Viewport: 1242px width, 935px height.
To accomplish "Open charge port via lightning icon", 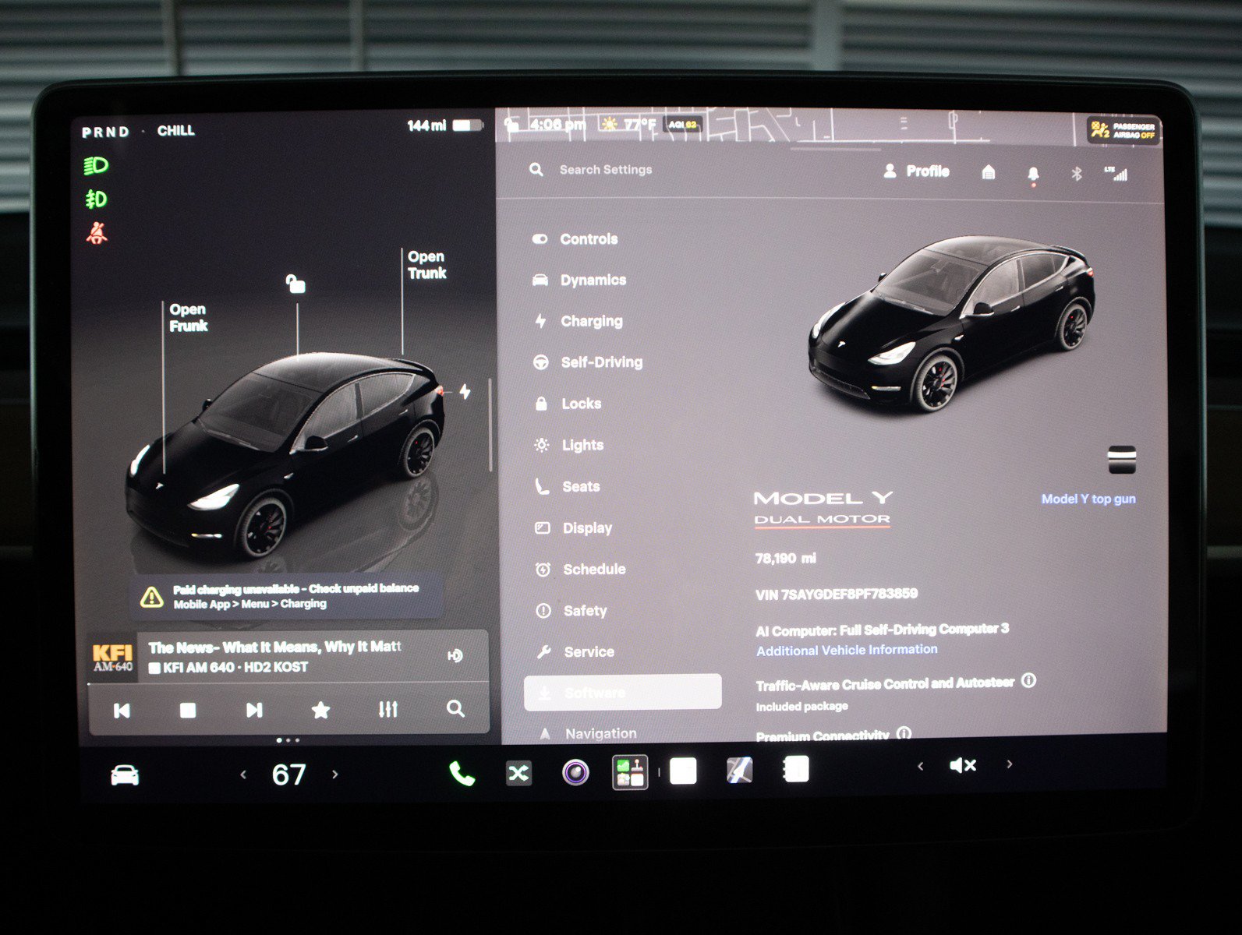I will (x=465, y=391).
